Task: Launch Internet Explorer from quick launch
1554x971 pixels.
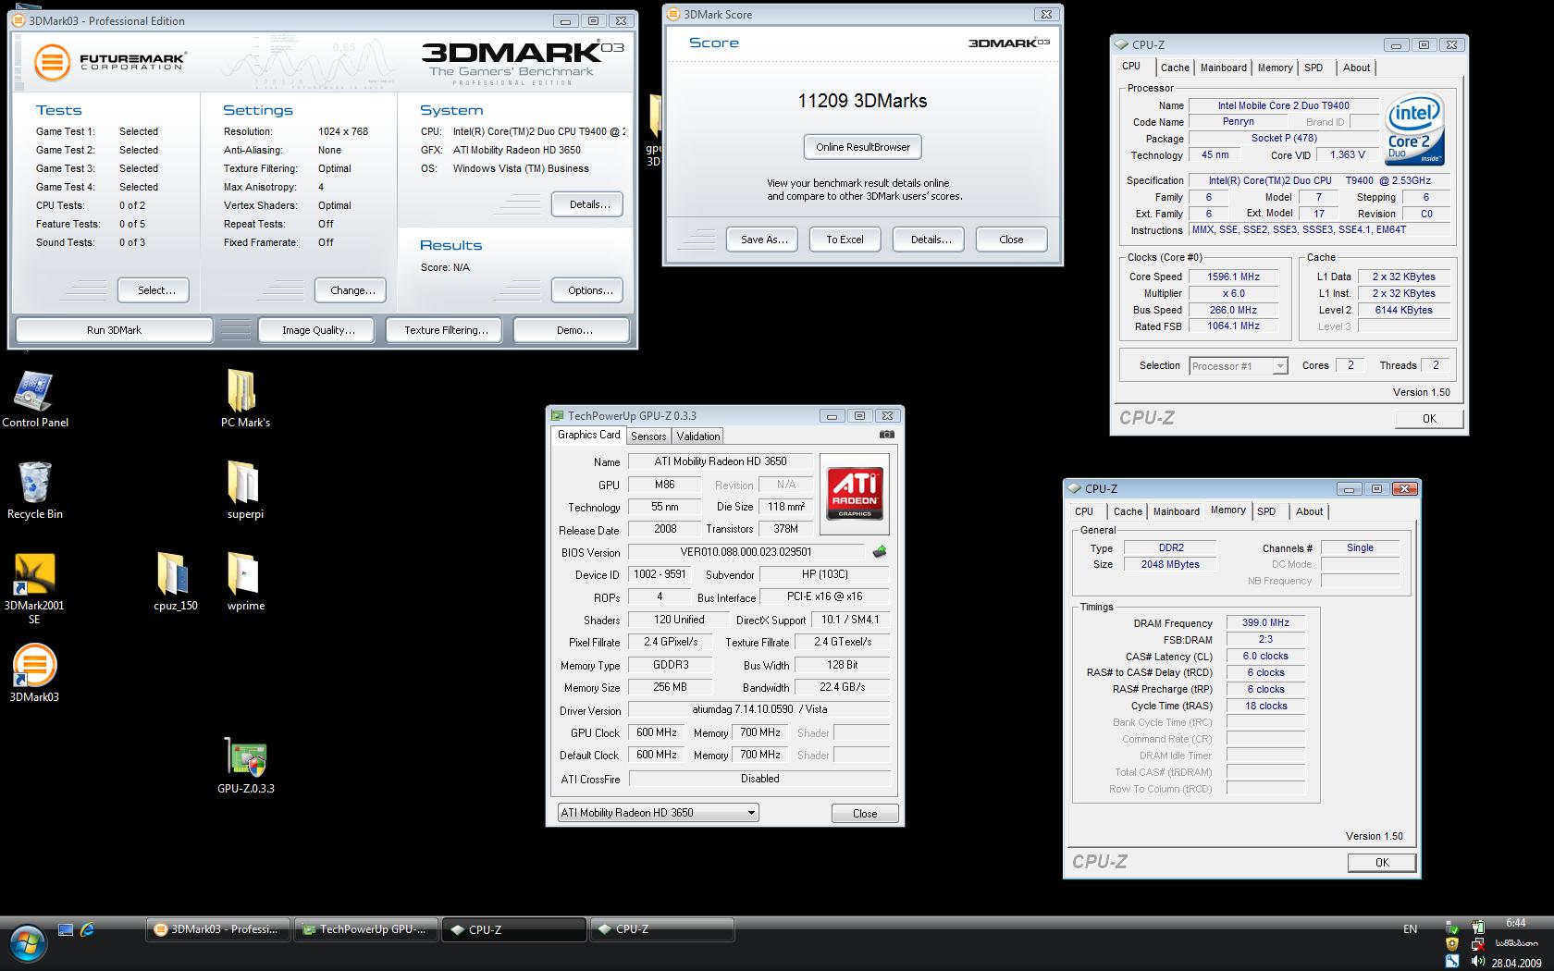Action: 88,929
